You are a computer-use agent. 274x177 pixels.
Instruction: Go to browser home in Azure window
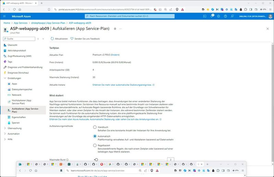pos(20,10)
